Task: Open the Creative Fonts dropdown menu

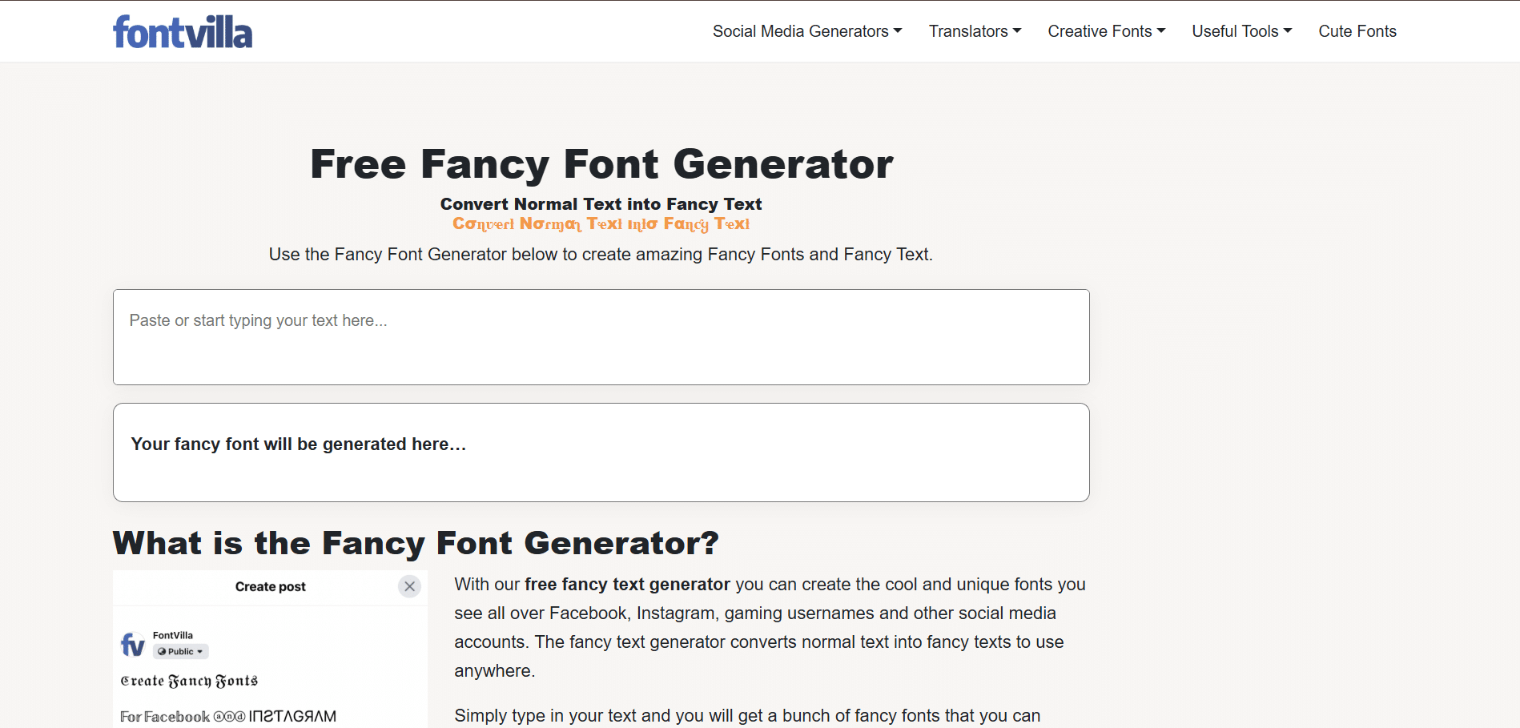Action: 1106,31
